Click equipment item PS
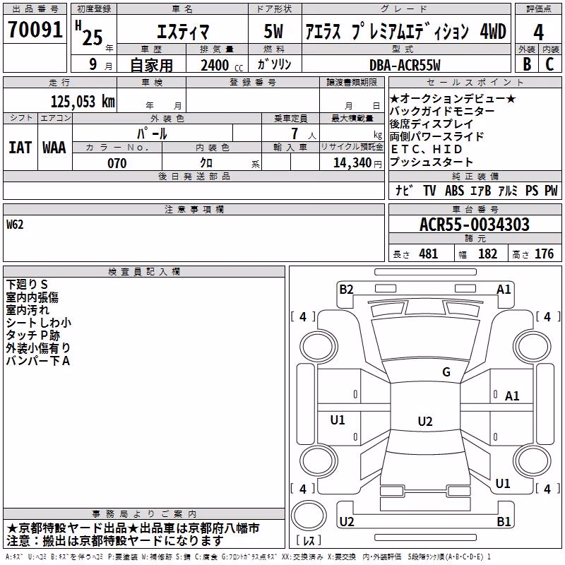Image resolution: width=565 pixels, height=565 pixels. [x=532, y=190]
